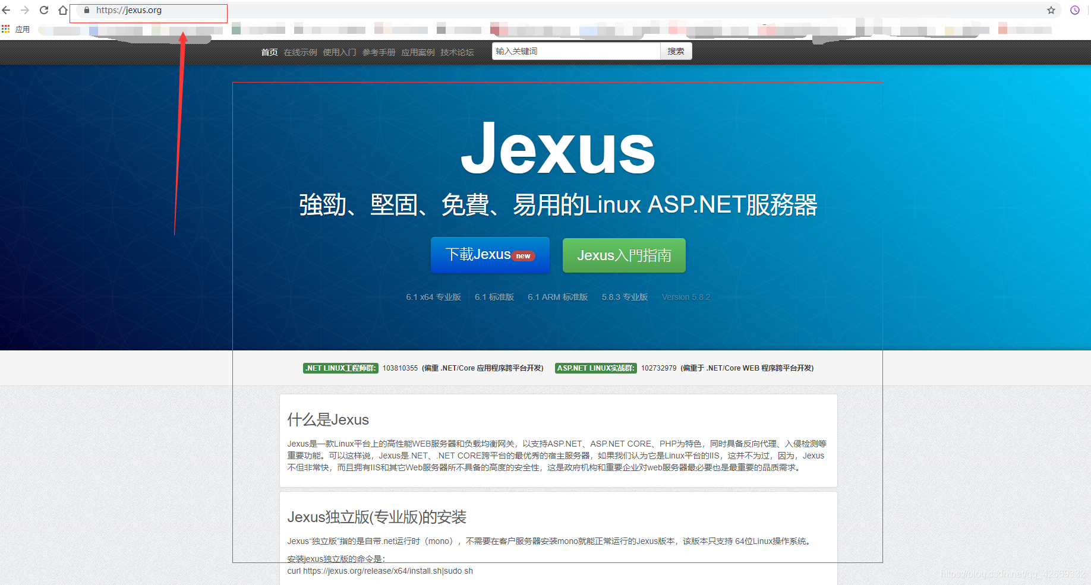Open the 6.1 ARM 标准版 link
The width and height of the screenshot is (1091, 585).
(x=557, y=297)
